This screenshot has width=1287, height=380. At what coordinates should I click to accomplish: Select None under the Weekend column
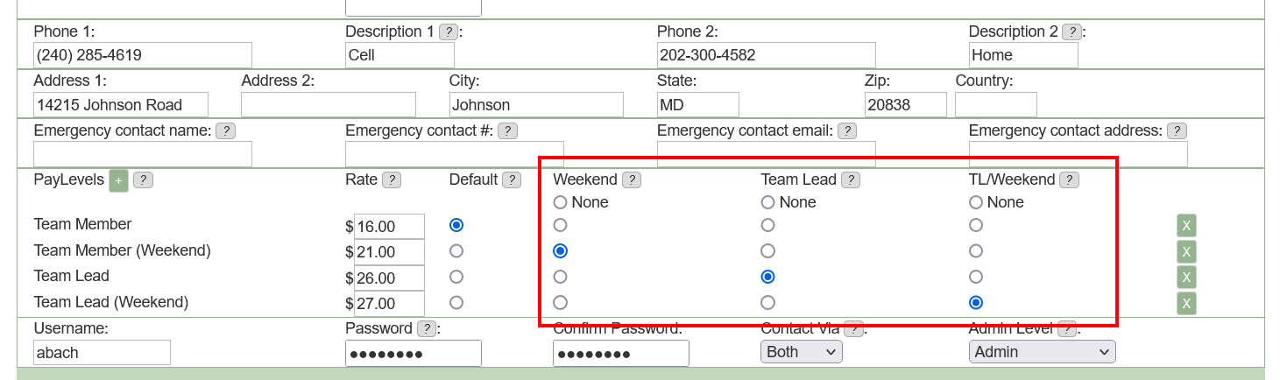[561, 202]
